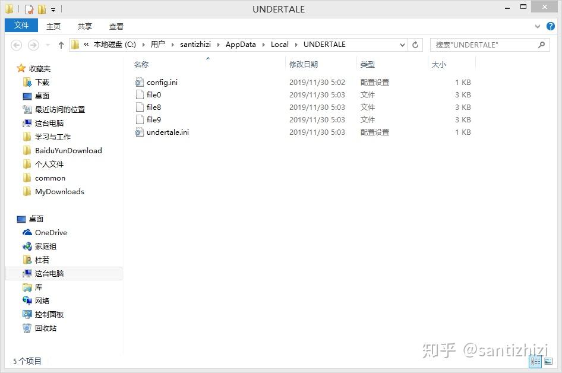This screenshot has height=373, width=562.
Task: Open the 文件 (File) menu
Action: [21, 26]
